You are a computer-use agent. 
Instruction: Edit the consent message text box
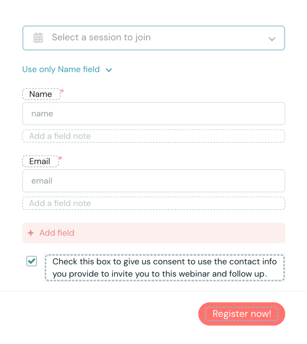click(165, 268)
